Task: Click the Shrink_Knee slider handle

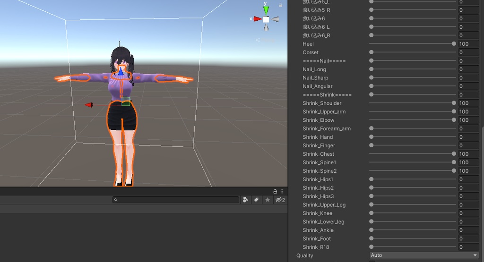Action: pyautogui.click(x=372, y=213)
